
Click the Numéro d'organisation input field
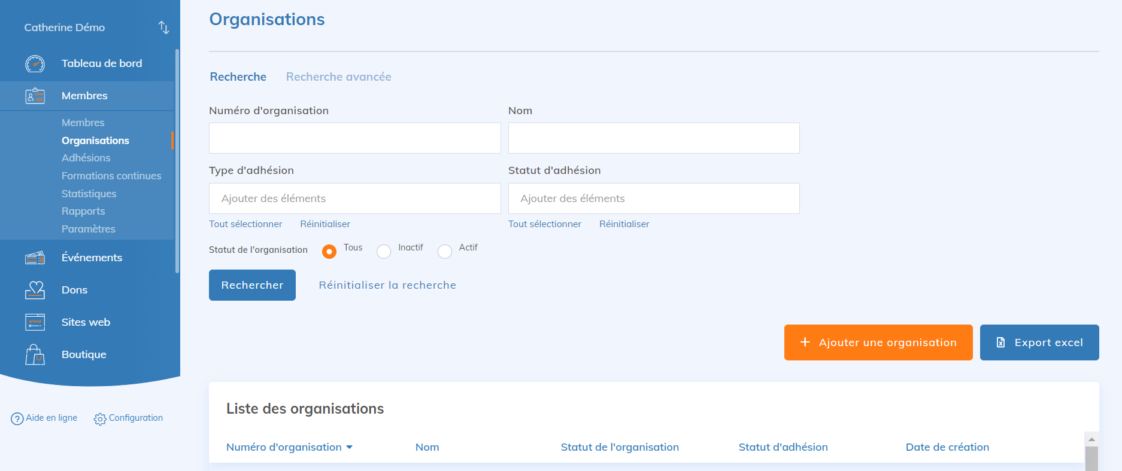point(354,138)
